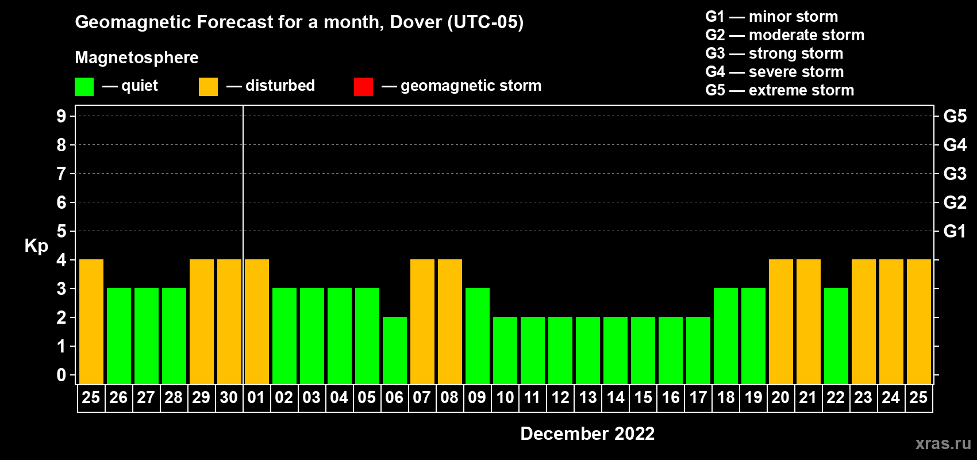Viewport: 977px width, 460px height.
Task: Click the orange bar for date 20
Action: point(781,322)
